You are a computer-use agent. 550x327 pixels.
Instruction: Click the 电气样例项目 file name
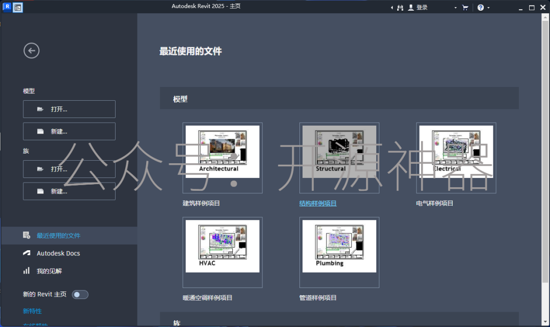434,203
